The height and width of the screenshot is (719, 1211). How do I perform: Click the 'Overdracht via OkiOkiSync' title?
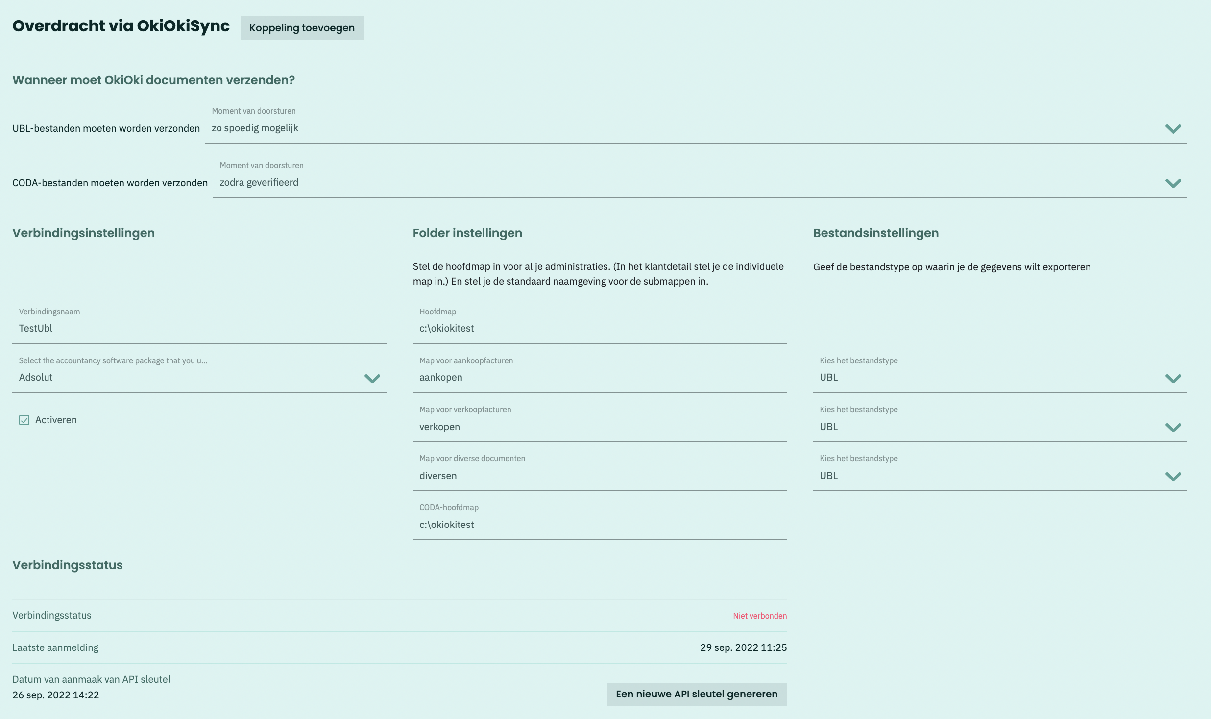(121, 26)
